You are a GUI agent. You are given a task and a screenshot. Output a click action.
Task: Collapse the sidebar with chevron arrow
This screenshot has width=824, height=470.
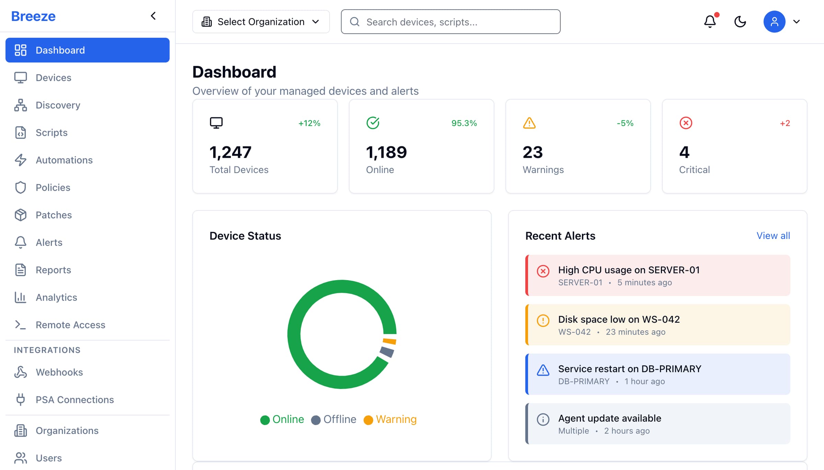point(153,16)
